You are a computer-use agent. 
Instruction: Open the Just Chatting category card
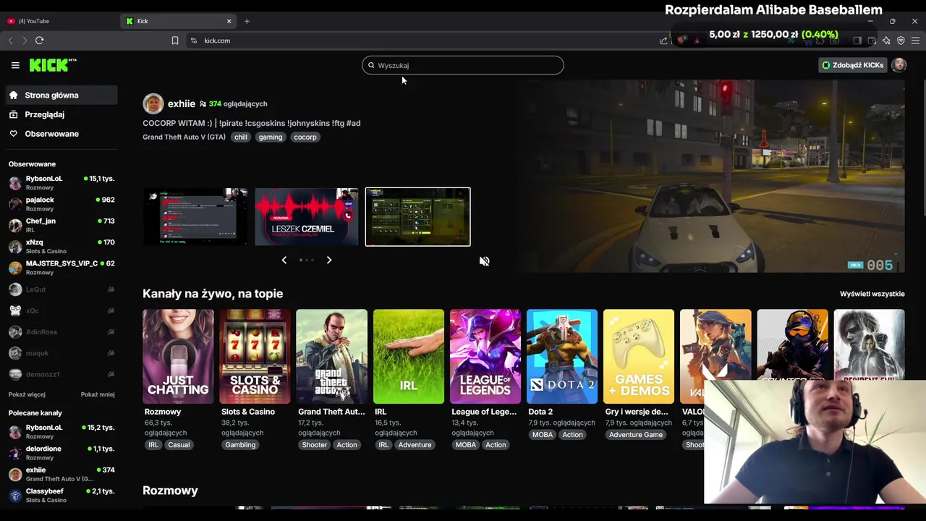coord(178,357)
